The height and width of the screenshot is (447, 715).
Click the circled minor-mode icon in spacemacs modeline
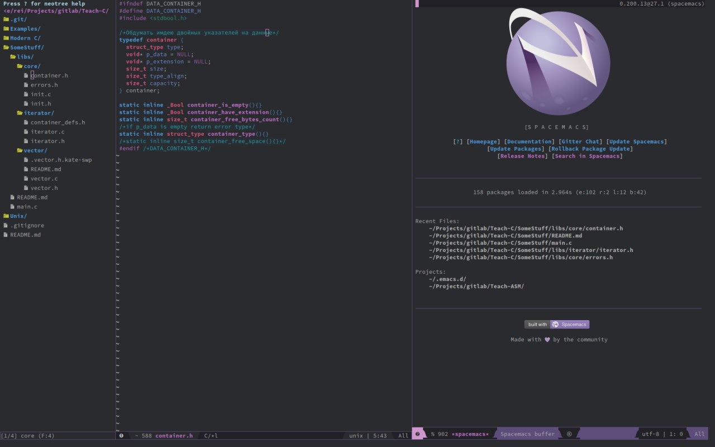[x=569, y=434]
